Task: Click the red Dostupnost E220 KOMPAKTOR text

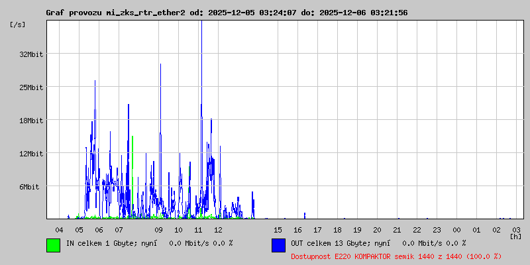Action: tap(396, 256)
